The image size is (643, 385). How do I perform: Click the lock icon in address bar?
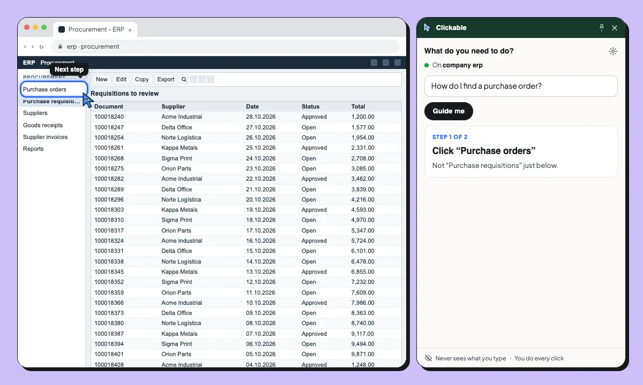[x=60, y=47]
